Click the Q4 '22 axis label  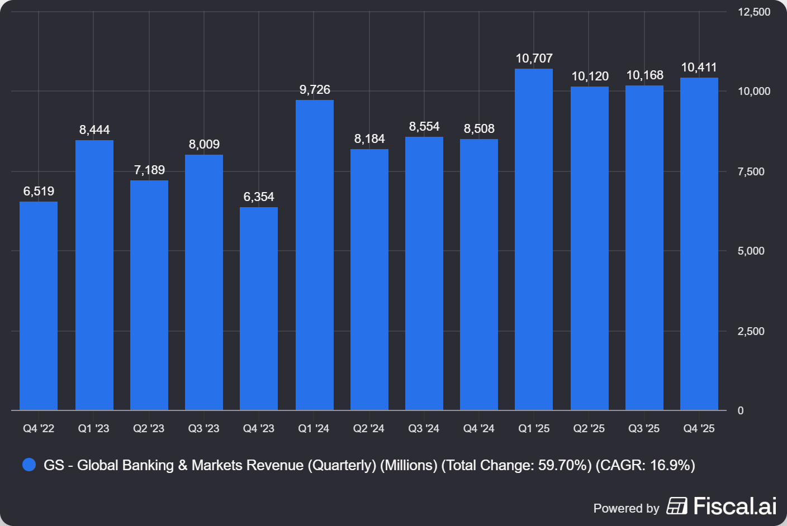39,428
